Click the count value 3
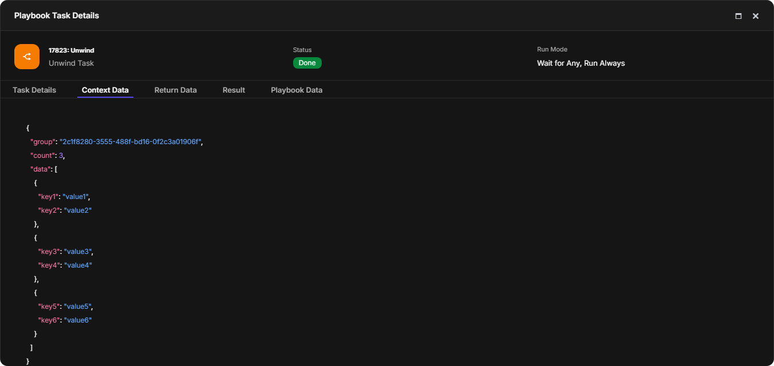 [x=61, y=155]
